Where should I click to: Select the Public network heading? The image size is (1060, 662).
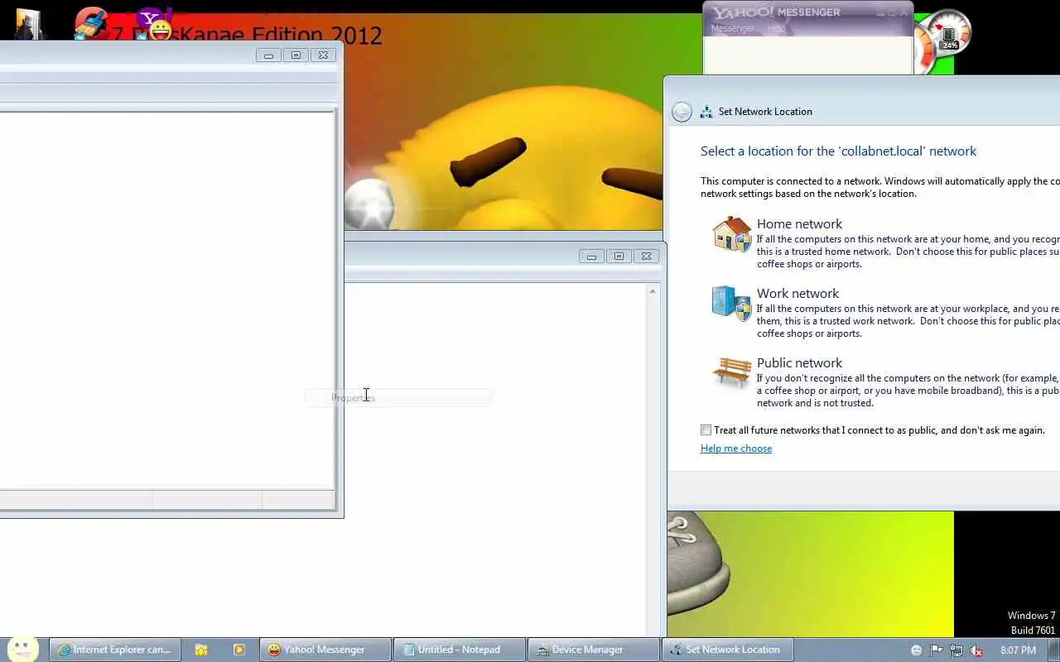coord(799,363)
